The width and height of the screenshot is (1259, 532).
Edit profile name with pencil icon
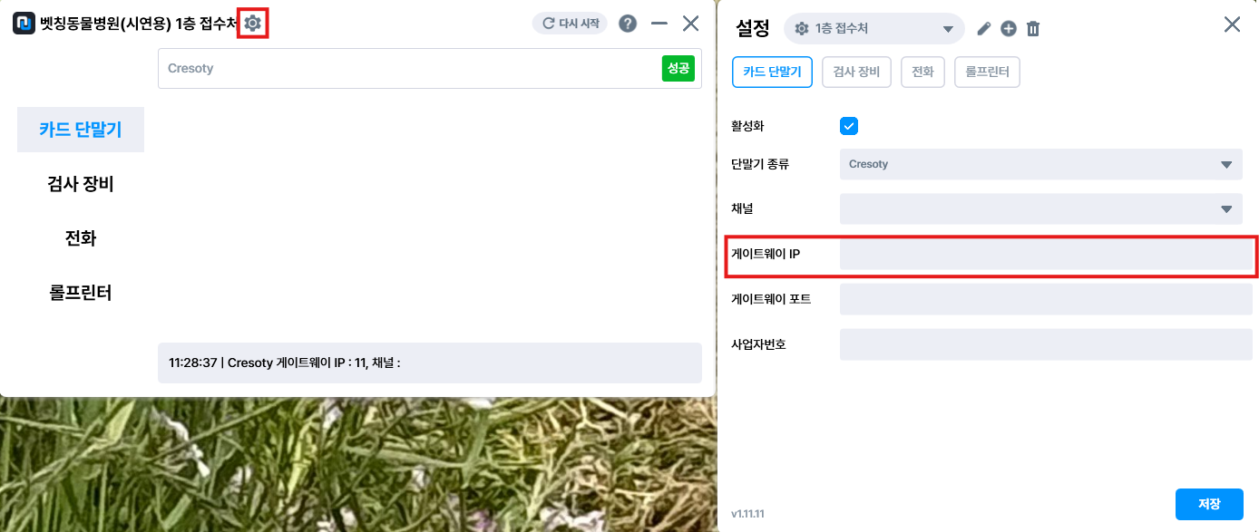click(984, 29)
